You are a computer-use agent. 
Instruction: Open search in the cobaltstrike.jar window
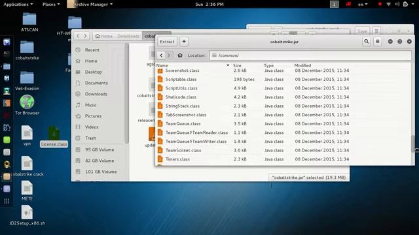(x=367, y=42)
